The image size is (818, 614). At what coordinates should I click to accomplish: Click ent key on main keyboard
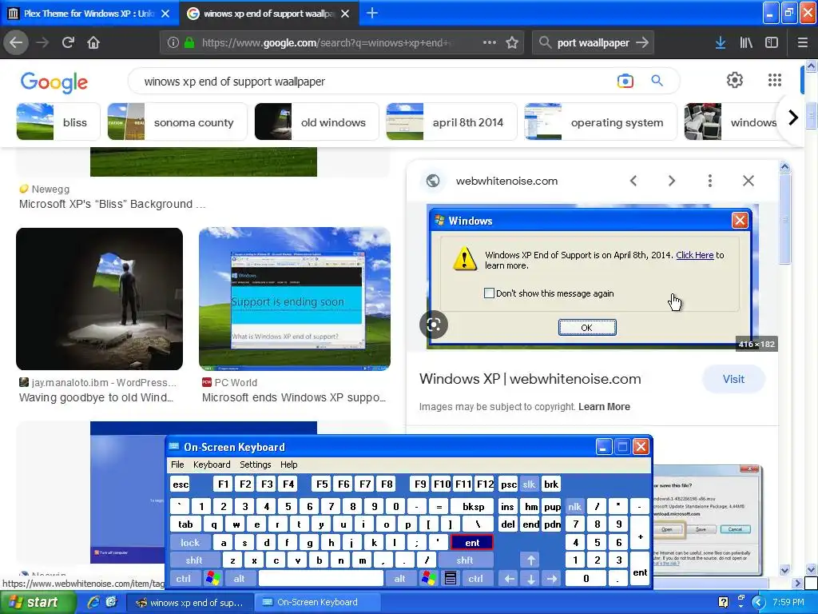pyautogui.click(x=472, y=543)
